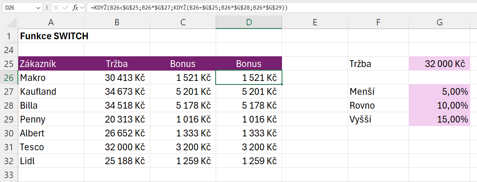Expand the function list chevron beside fx

tap(83, 8)
